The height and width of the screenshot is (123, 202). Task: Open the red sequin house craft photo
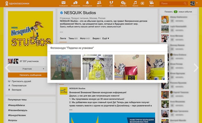point(130,67)
